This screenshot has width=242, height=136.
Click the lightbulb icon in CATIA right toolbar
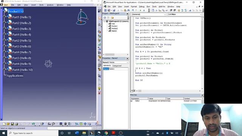coord(99,88)
